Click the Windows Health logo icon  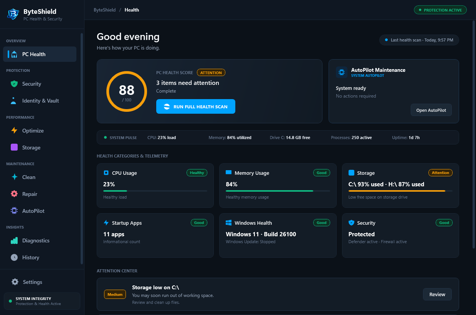[x=229, y=223]
